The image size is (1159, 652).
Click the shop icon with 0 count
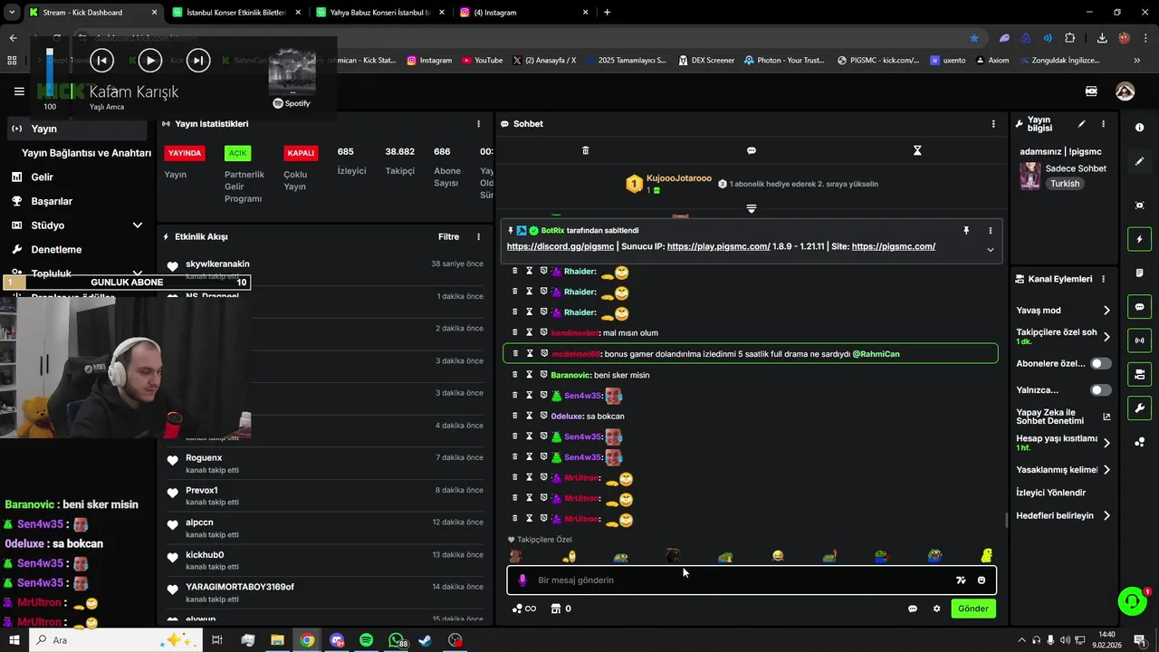(561, 609)
